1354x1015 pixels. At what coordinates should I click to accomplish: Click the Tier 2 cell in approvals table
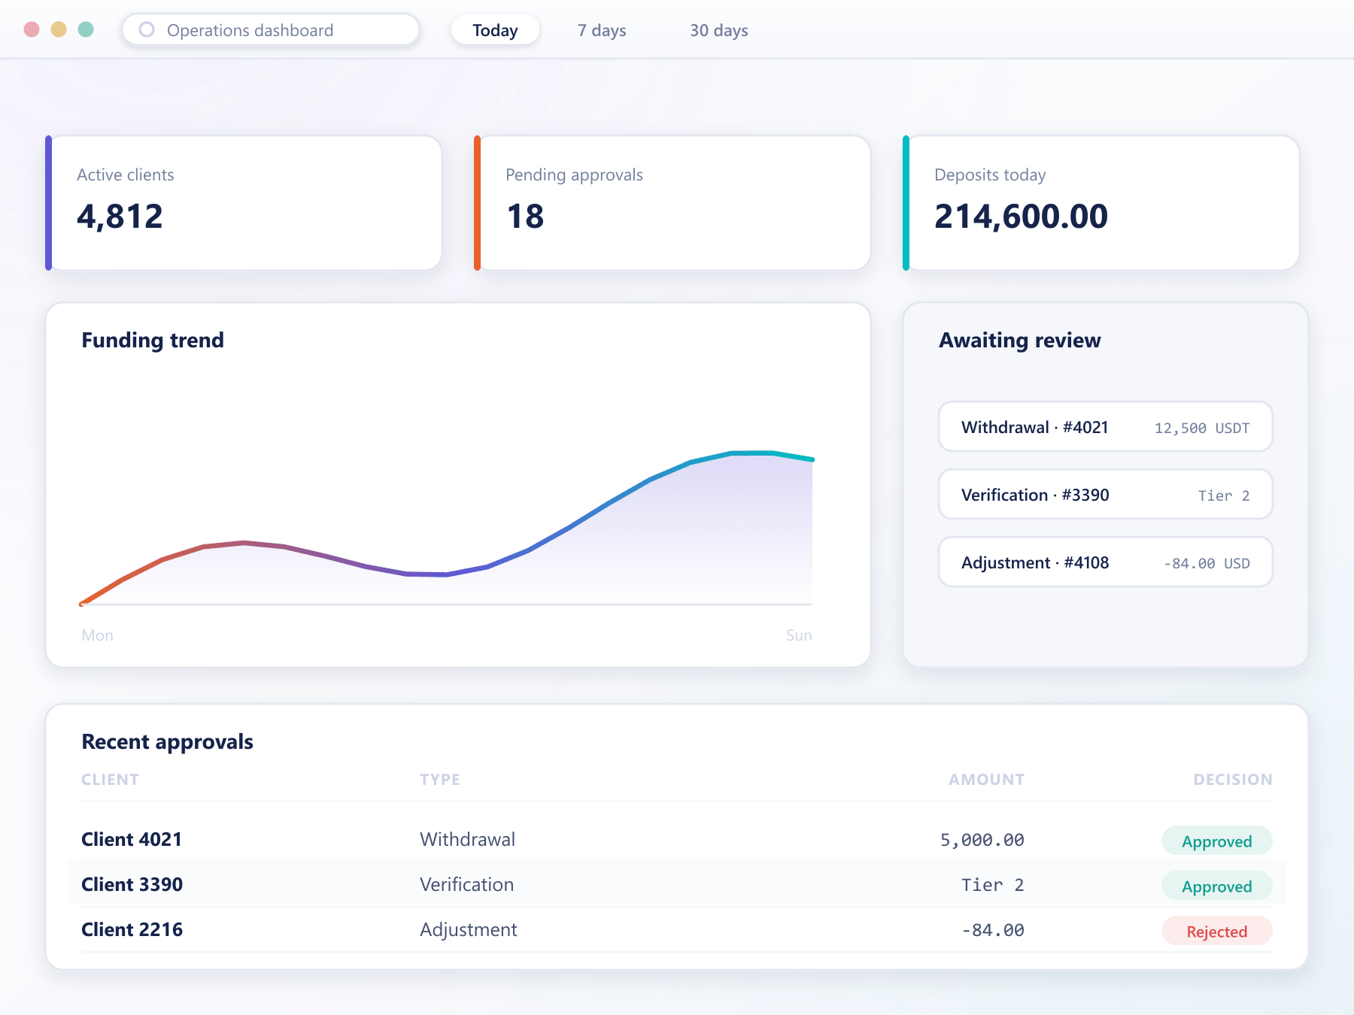993,885
